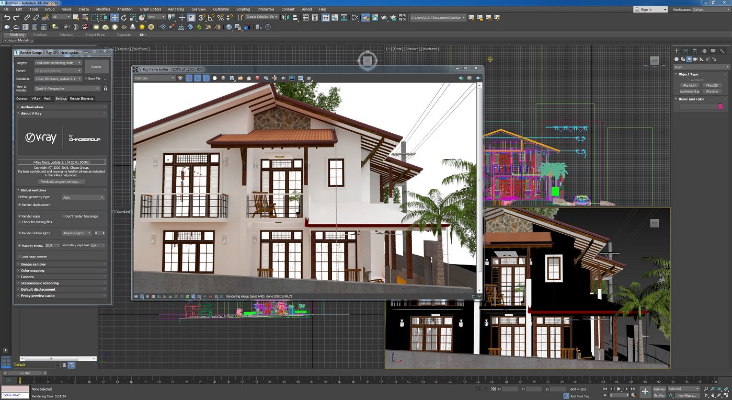Open the Hierarchy panel tab in Command Panel
Viewport: 732px width, 400px height.
coord(695,51)
